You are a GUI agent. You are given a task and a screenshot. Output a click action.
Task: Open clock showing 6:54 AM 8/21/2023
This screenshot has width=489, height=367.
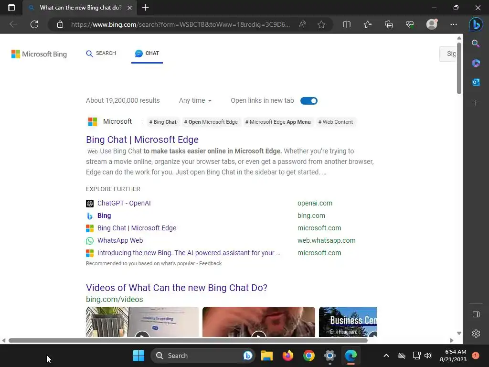pos(453,356)
